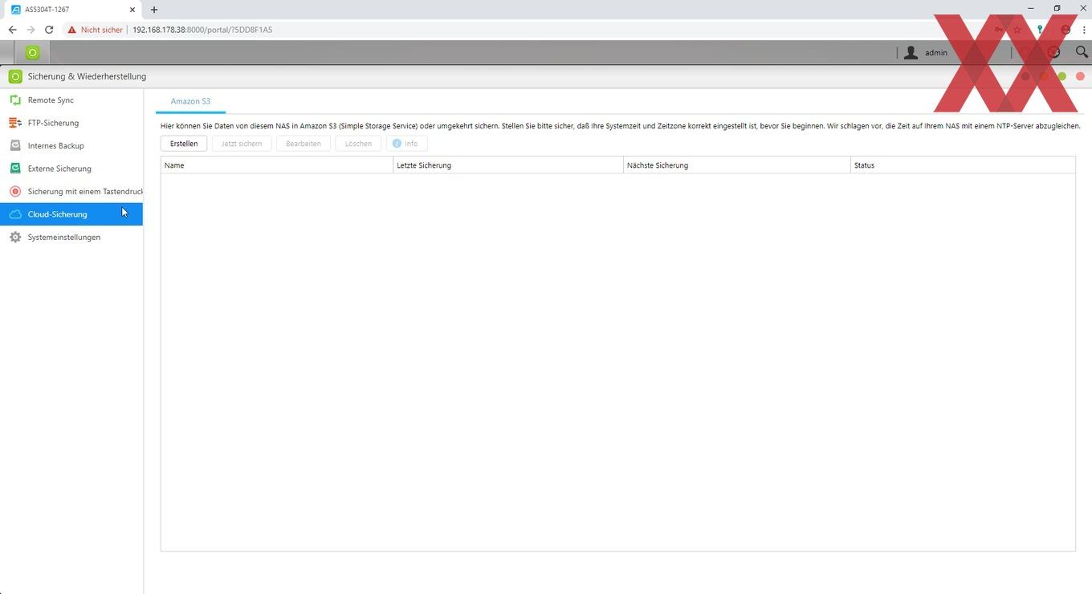Open a new browser tab
Image resolution: width=1092 pixels, height=594 pixels.
click(x=154, y=10)
